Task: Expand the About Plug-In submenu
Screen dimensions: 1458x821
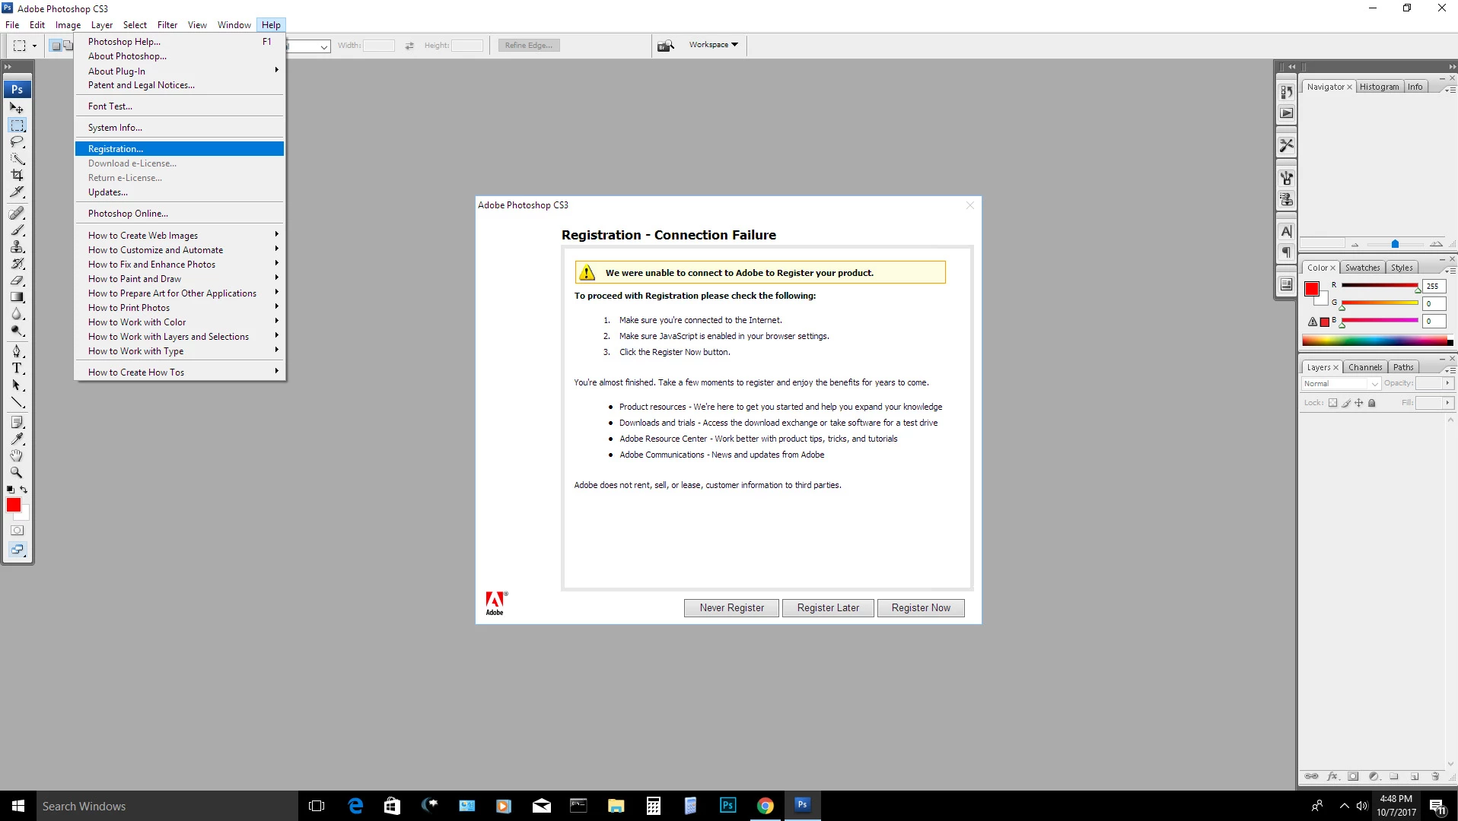Action: [x=180, y=71]
